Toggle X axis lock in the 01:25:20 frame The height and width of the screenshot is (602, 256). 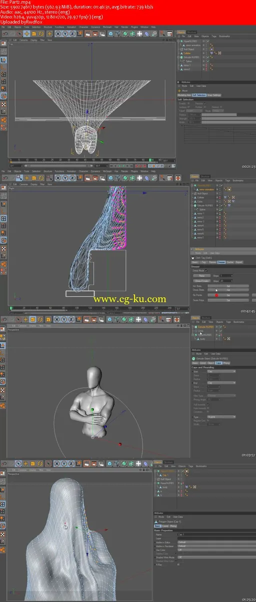(56, 464)
